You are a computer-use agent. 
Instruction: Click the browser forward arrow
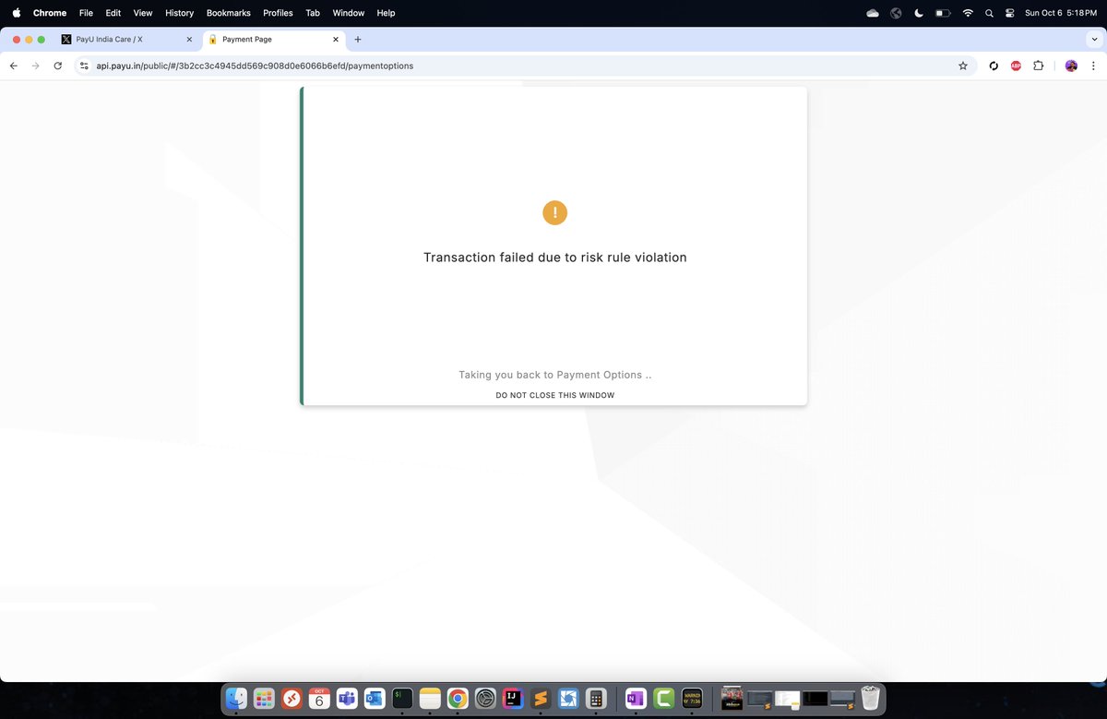(36, 66)
